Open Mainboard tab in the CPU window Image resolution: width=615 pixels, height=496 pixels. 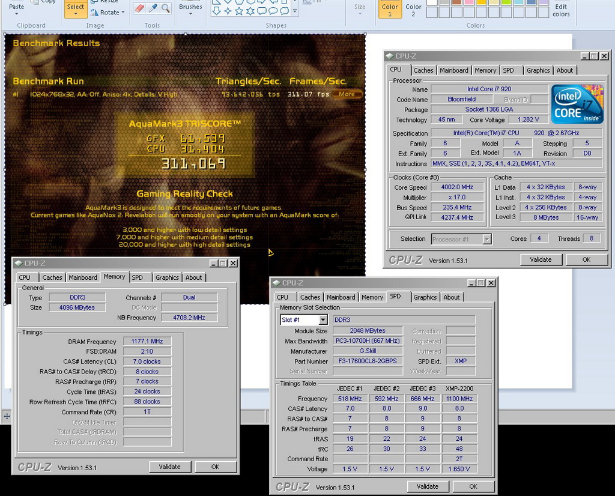click(x=454, y=70)
